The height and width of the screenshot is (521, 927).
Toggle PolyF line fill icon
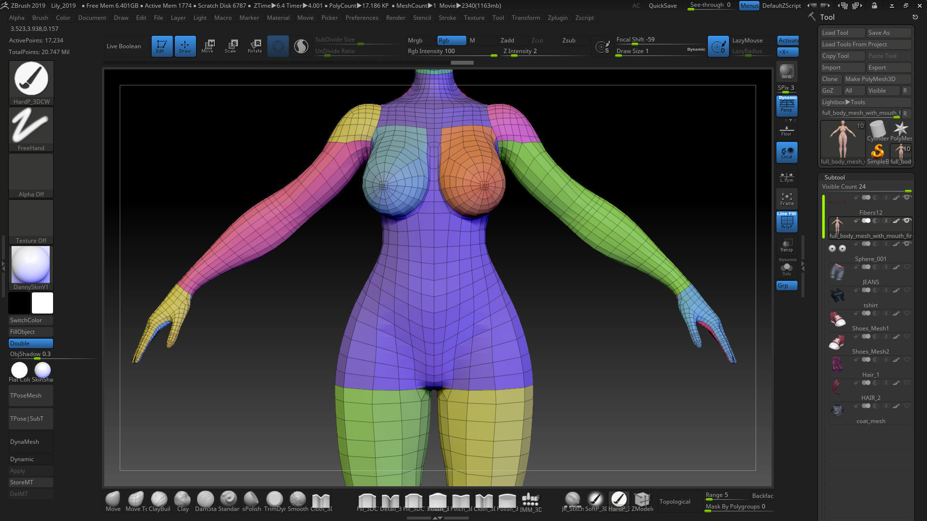tap(787, 221)
